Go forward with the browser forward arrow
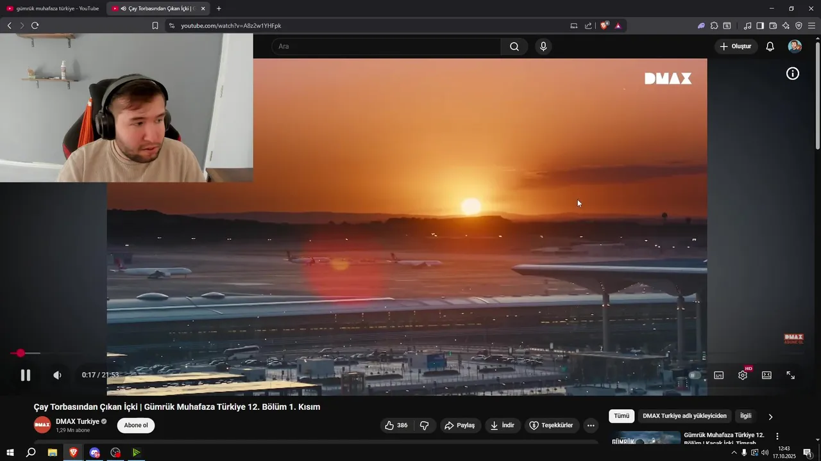Viewport: 821px width, 461px height. coord(21,26)
